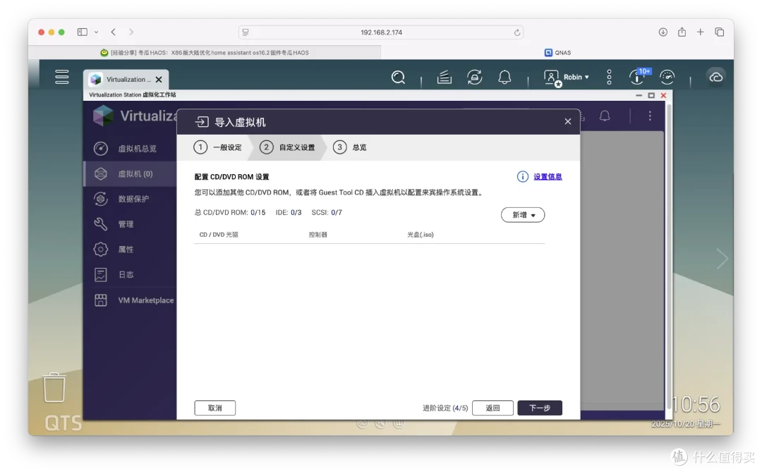Open the QTS recycle bin icon

(x=54, y=388)
